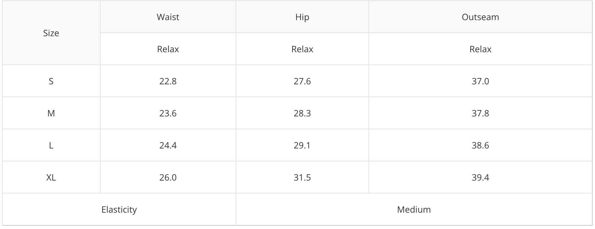Select the S size row label

tap(51, 81)
